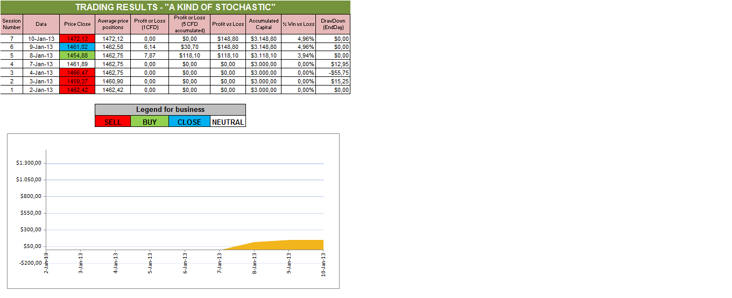This screenshot has width=732, height=298.
Task: Select the -$55,75 drawdown cell
Action: (333, 73)
